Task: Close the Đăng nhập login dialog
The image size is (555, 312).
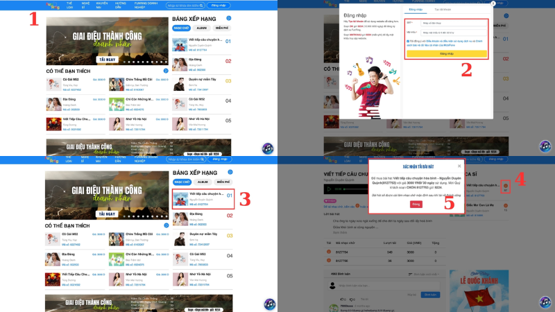Action: coord(493,3)
